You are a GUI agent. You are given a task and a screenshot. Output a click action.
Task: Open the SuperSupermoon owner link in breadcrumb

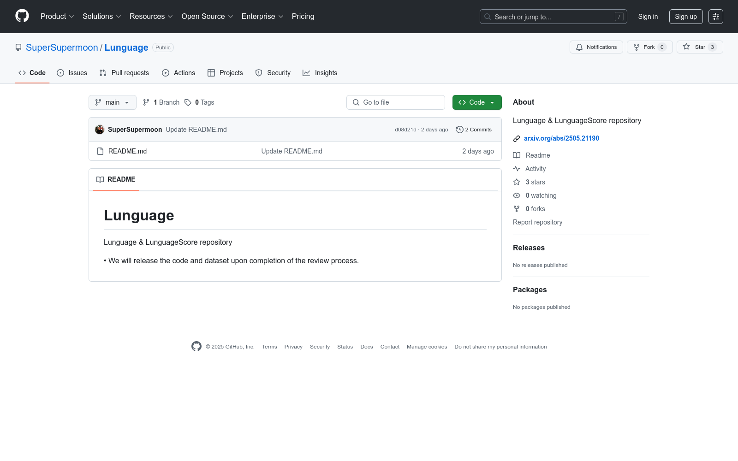tap(62, 47)
